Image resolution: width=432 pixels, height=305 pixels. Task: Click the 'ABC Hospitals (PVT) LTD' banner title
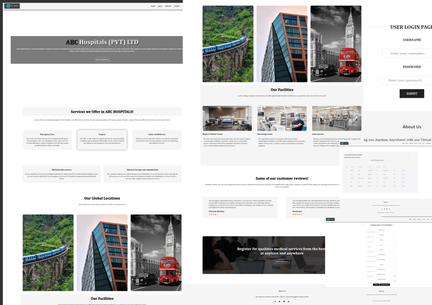(x=102, y=42)
